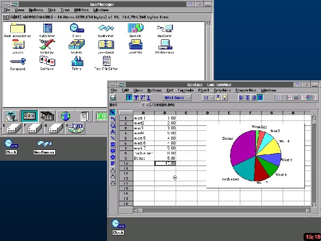Select the arrow pointer tool in GeoCalc

click(x=113, y=112)
